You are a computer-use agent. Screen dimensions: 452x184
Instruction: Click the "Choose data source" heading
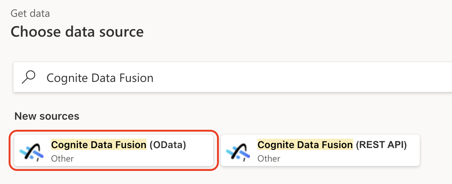coord(77,31)
